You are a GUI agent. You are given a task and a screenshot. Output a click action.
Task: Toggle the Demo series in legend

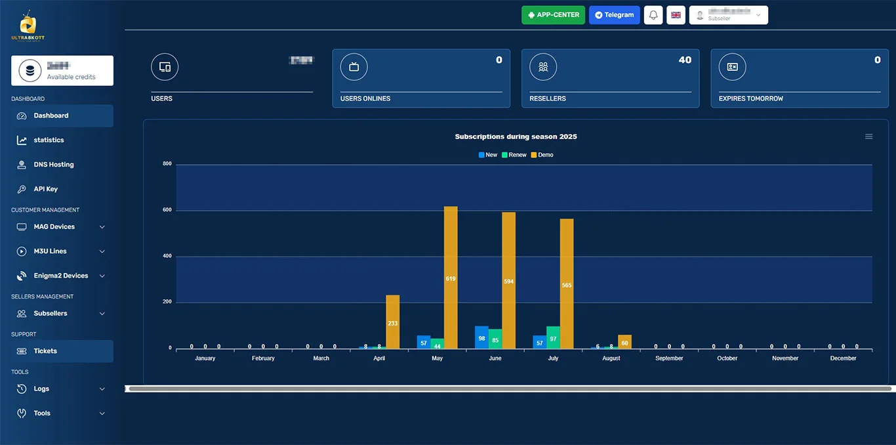pyautogui.click(x=542, y=155)
